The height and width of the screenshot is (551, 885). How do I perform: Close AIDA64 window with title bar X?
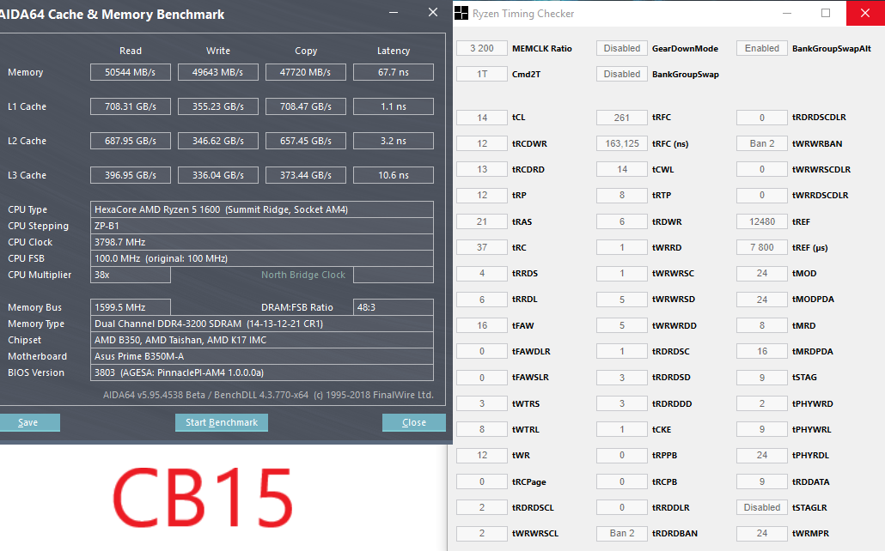(433, 12)
